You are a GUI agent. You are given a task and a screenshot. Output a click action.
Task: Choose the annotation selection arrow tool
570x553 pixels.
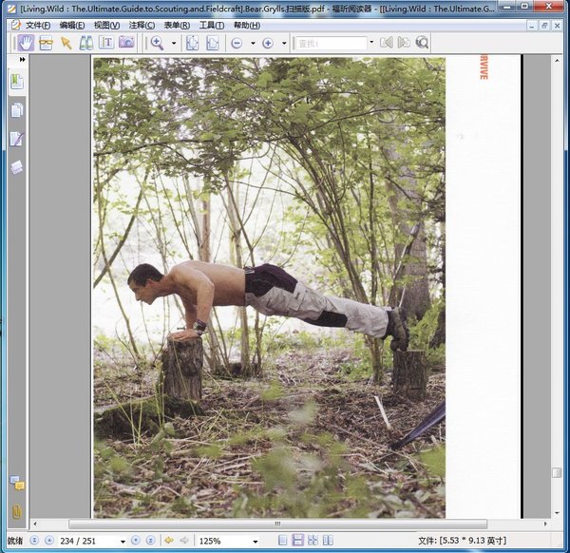[x=66, y=43]
